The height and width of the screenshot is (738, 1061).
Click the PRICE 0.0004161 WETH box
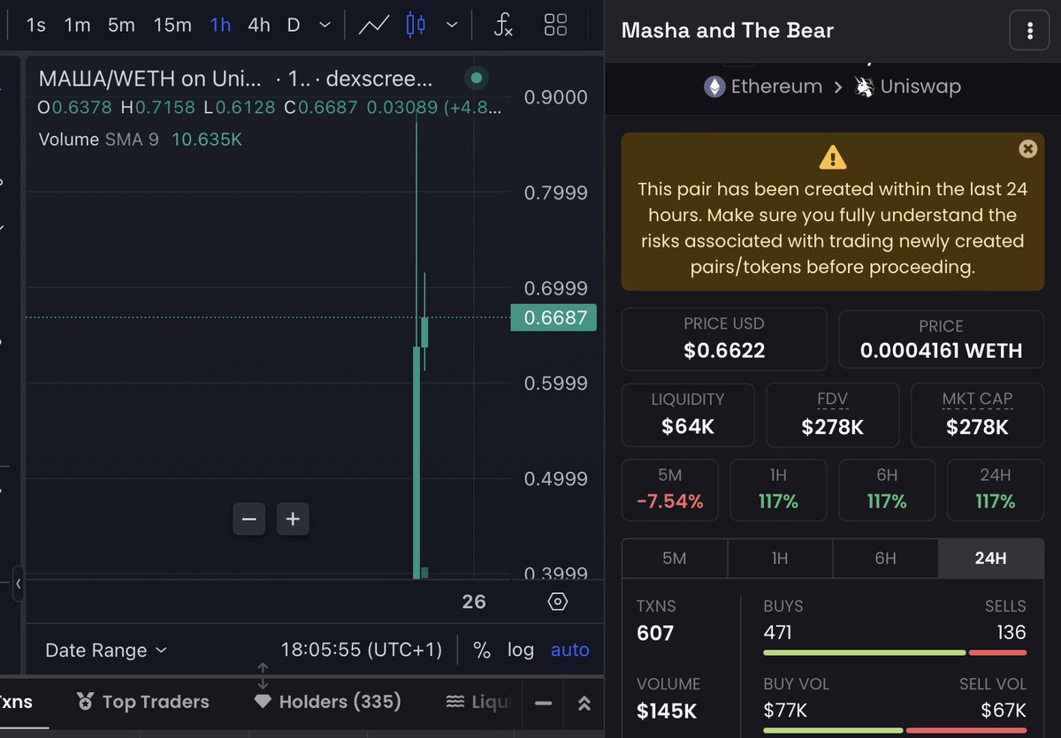click(x=941, y=339)
